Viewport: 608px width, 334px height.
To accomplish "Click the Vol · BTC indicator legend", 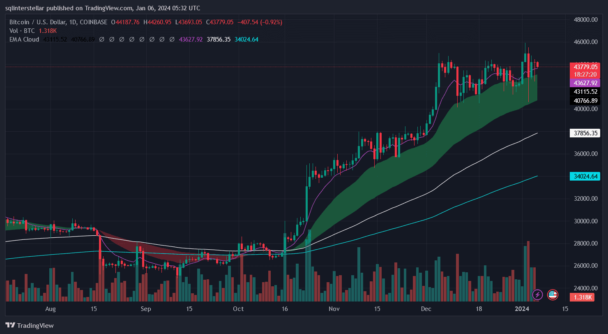I will (x=22, y=31).
